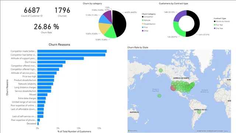Click the Churn by category chart title

click(92, 3)
